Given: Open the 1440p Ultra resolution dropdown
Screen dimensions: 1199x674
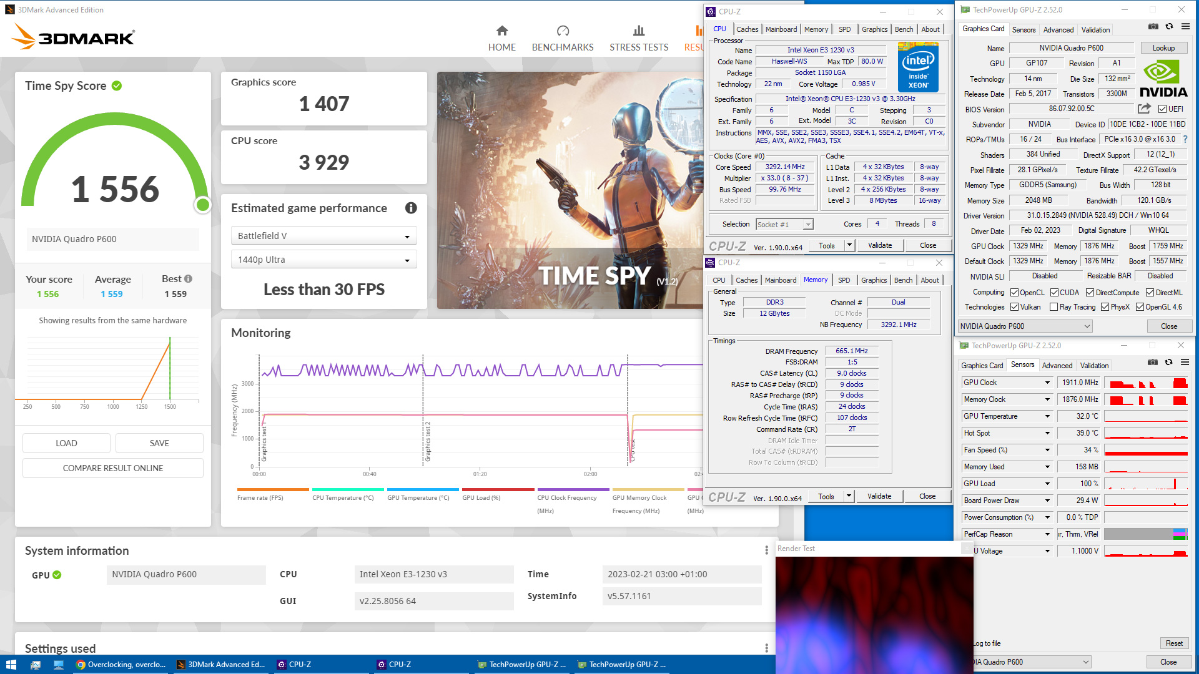Looking at the screenshot, I should pyautogui.click(x=323, y=260).
